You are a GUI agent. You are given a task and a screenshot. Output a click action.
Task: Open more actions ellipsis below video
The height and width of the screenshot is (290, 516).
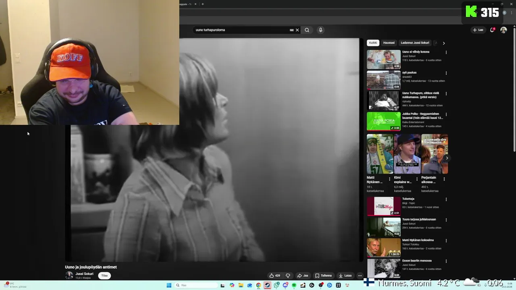tap(360, 275)
